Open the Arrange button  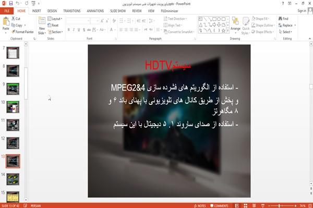(x=235, y=26)
